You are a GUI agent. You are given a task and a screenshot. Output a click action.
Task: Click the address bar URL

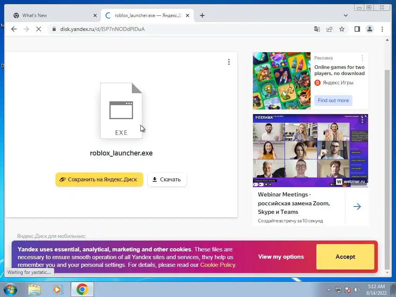(x=102, y=29)
